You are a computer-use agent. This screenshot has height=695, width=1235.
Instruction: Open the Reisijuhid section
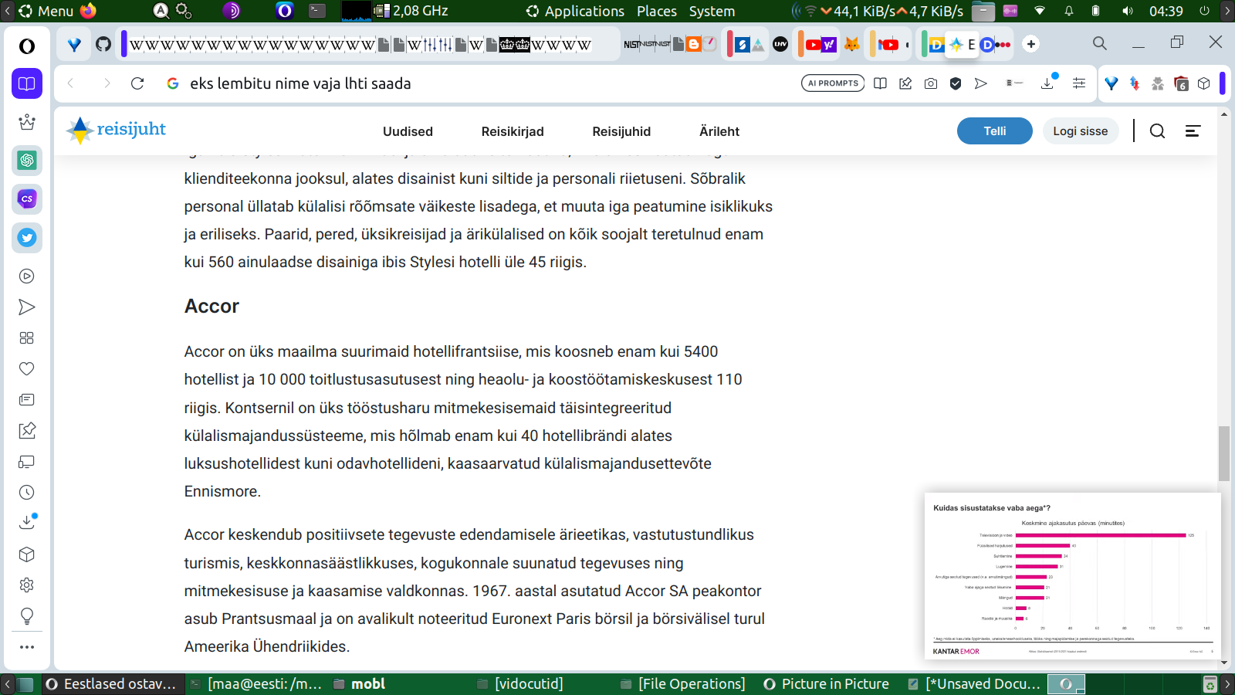click(621, 131)
